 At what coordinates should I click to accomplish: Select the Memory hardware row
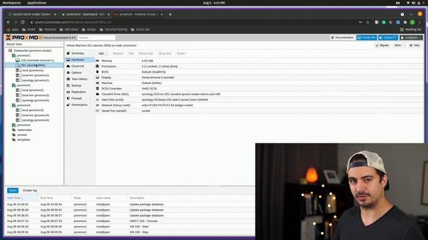(259, 61)
